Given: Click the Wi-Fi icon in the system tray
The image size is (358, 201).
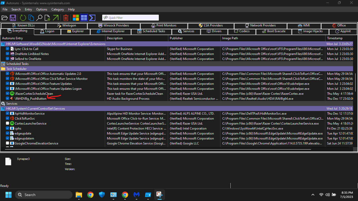Looking at the screenshot, I should (x=321, y=195).
